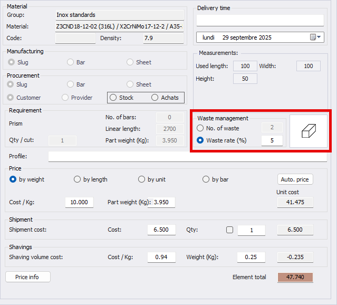Set price mode to by bar

pyautogui.click(x=206, y=179)
